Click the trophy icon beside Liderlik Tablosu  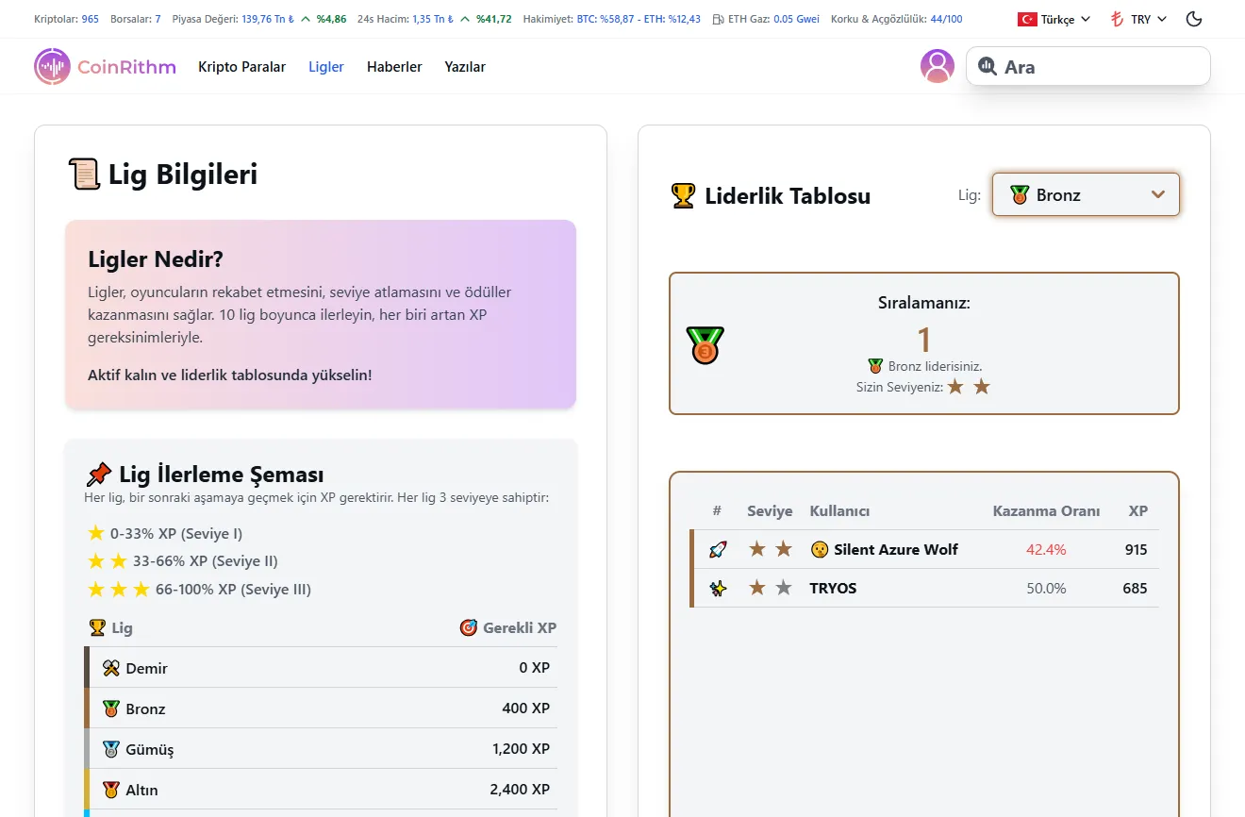point(682,195)
